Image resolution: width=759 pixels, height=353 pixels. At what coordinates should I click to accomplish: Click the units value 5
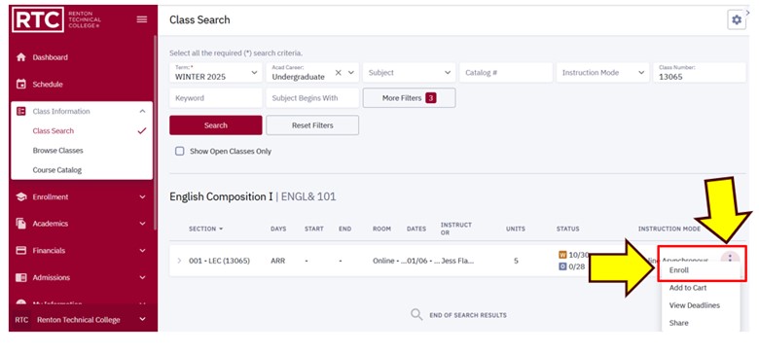[x=516, y=261]
